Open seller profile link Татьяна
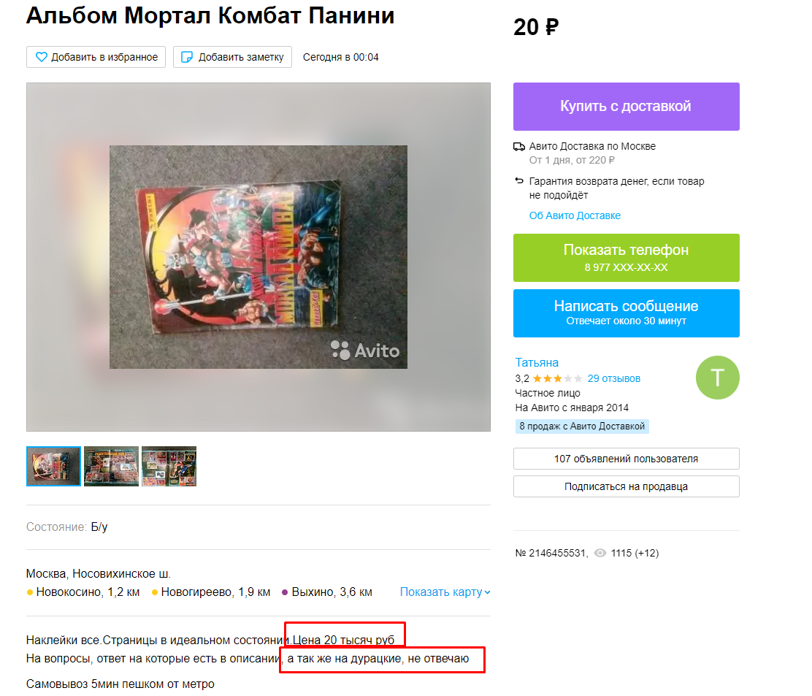 point(537,362)
